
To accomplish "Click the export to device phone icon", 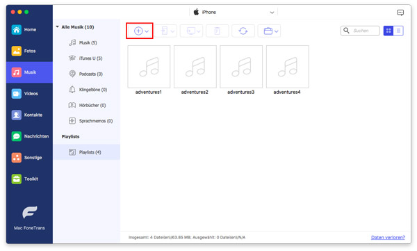I will click(x=164, y=31).
